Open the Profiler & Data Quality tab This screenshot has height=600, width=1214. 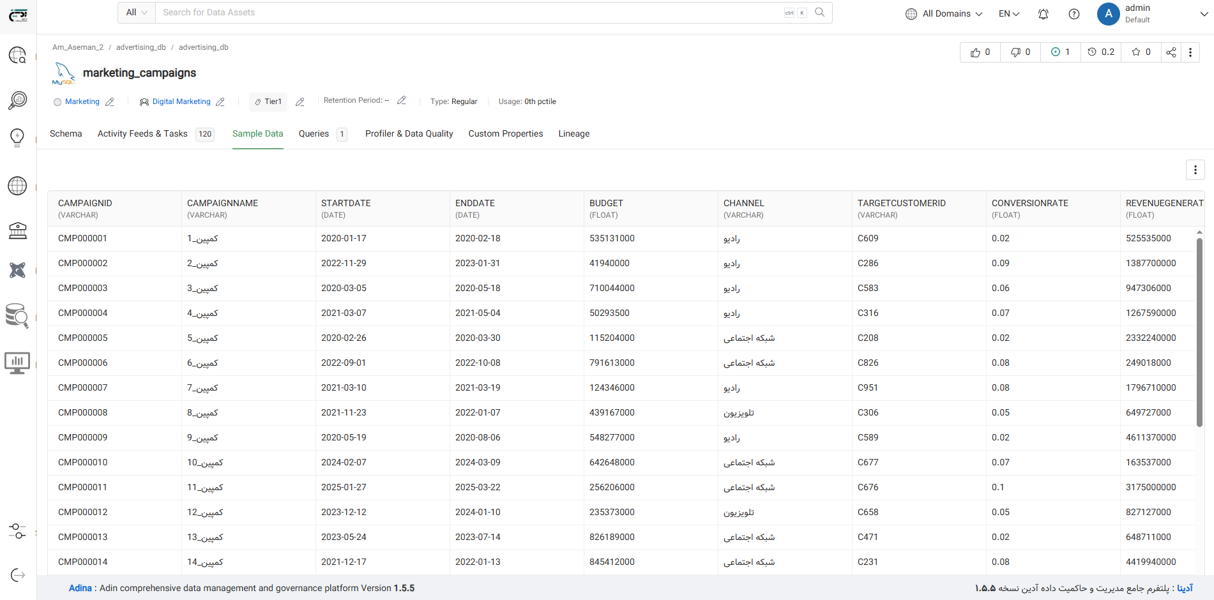click(x=409, y=134)
